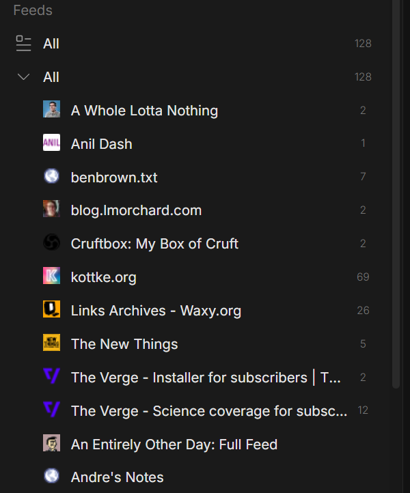
Task: Click the feeds list vertical scrollbar
Action: coord(396,195)
